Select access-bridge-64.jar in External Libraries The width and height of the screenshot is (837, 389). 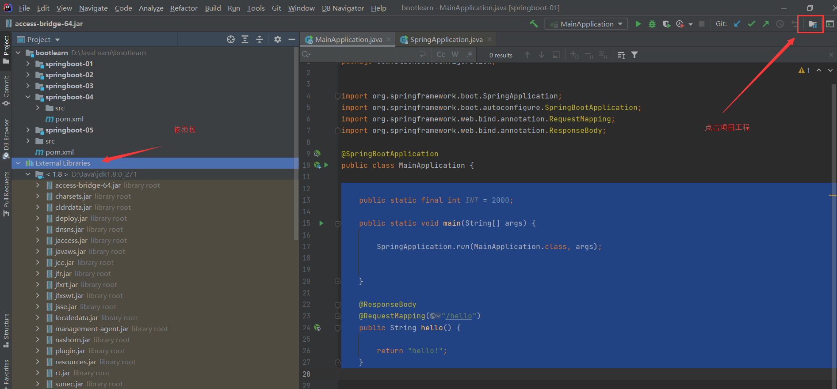pos(88,185)
